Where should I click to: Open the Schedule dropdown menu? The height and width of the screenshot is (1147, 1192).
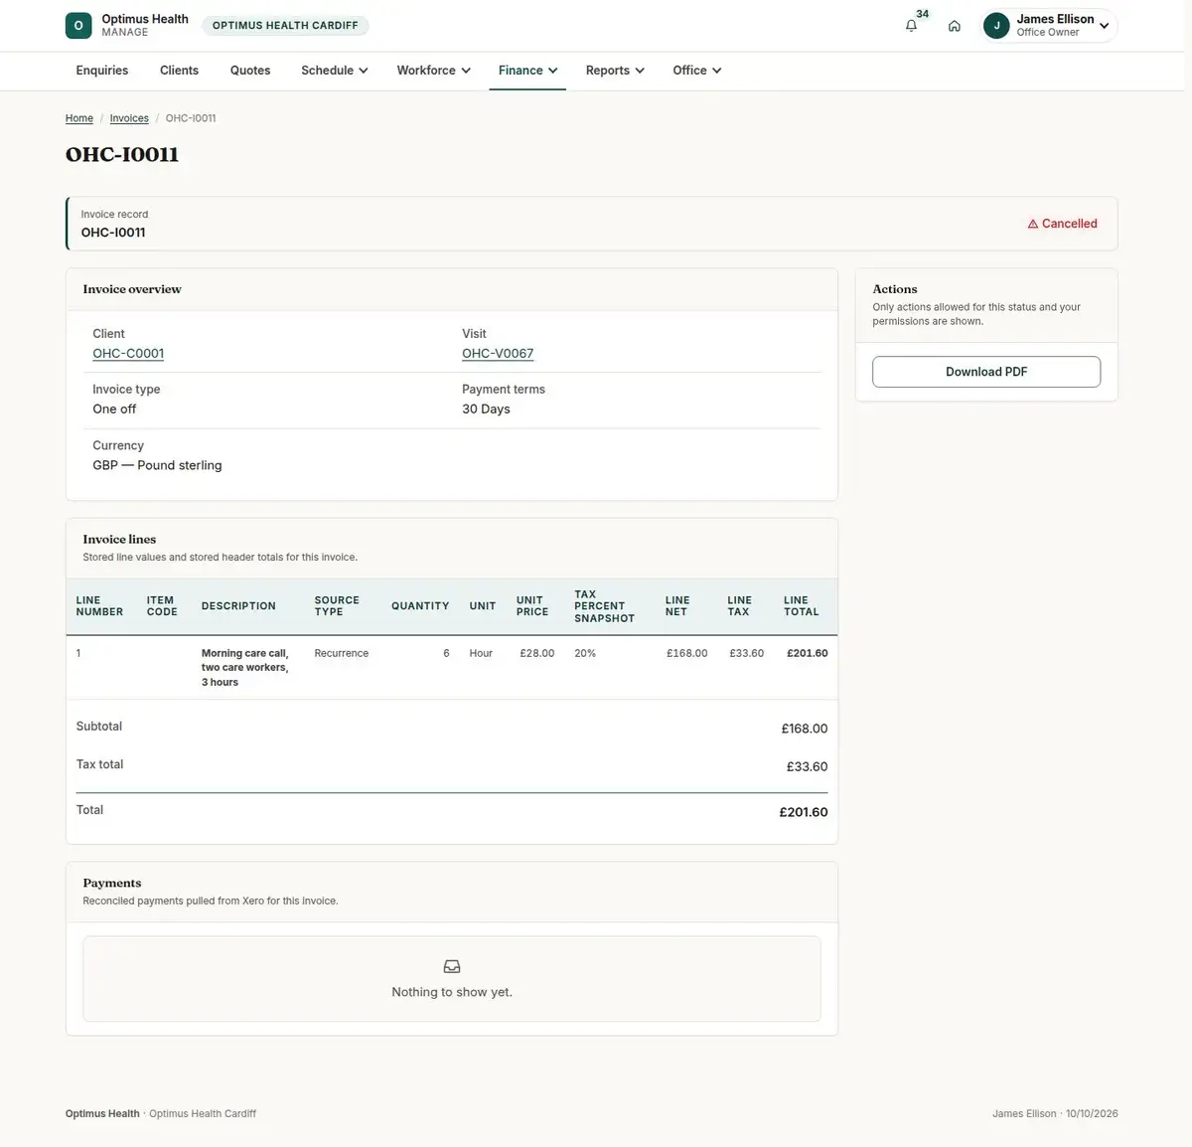pos(335,71)
